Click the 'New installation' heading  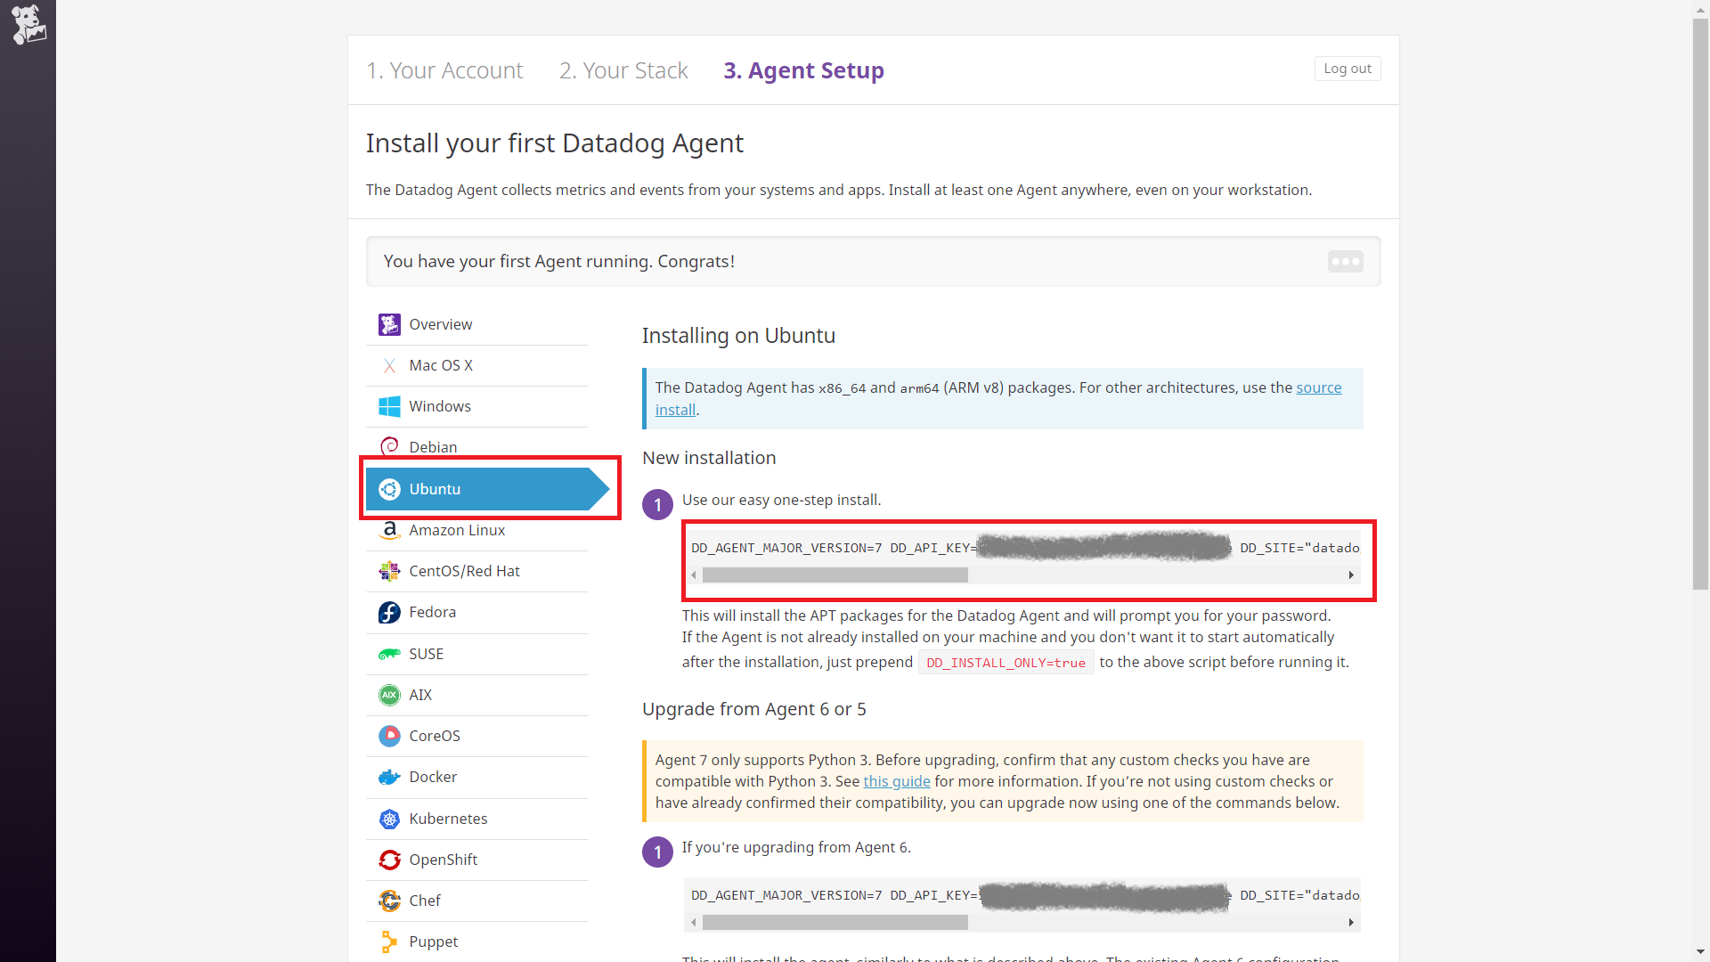tap(709, 458)
